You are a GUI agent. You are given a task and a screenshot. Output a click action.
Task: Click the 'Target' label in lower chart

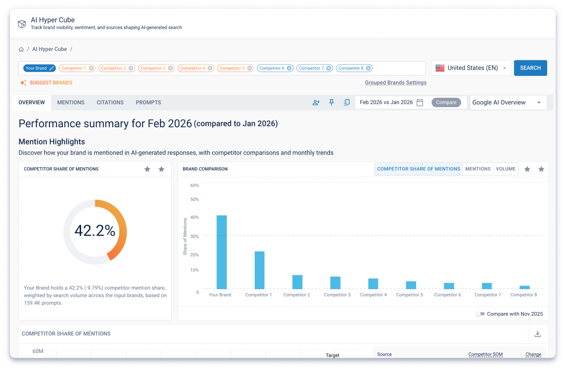coord(333,355)
